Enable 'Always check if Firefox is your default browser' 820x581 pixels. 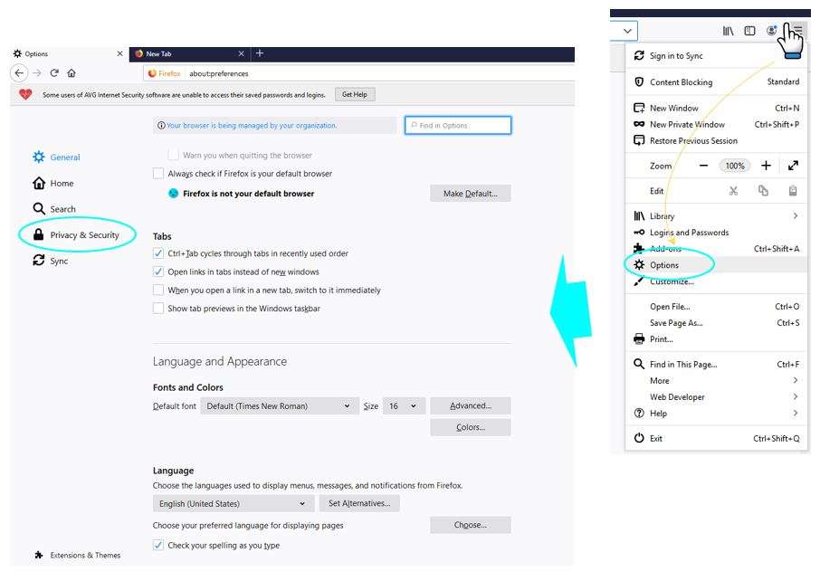click(x=158, y=173)
